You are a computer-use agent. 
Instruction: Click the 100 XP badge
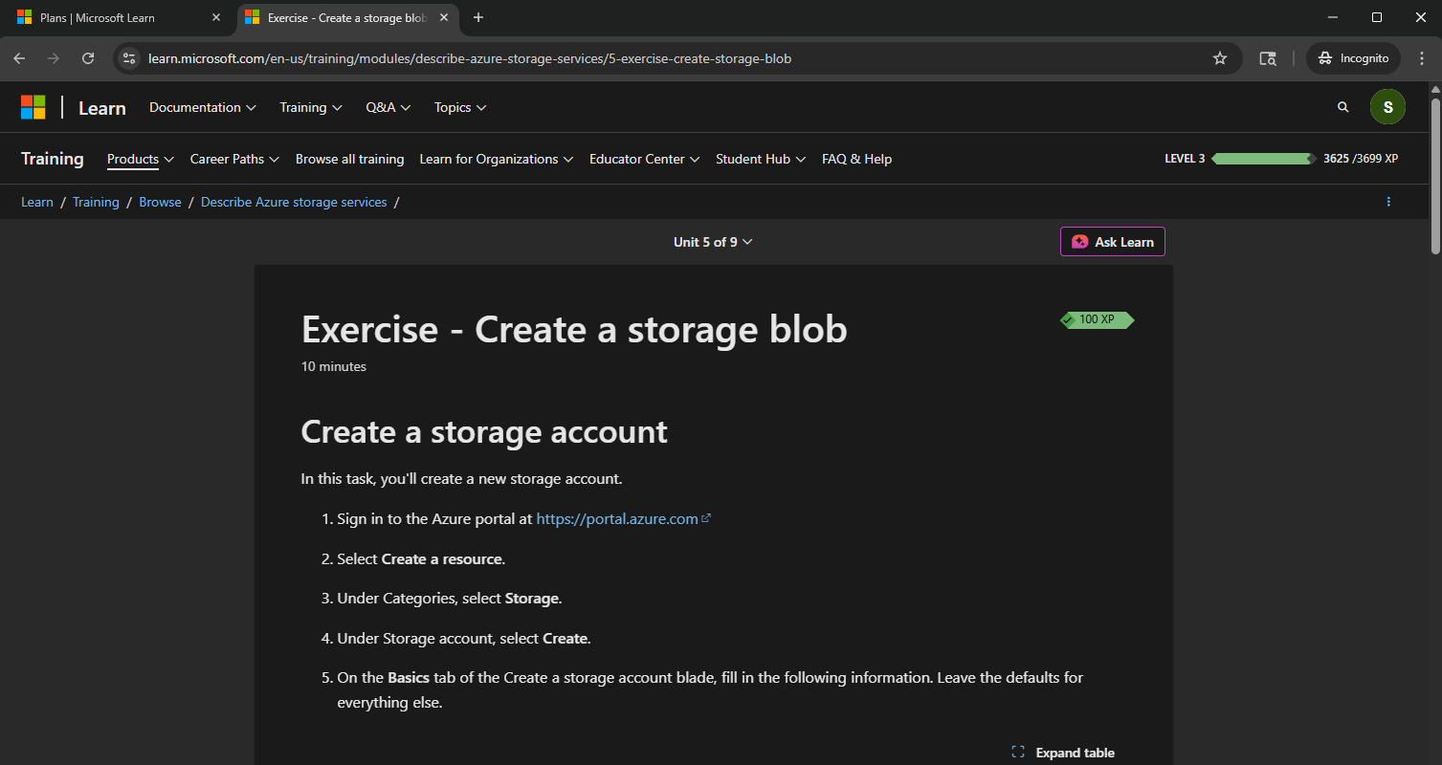point(1097,319)
